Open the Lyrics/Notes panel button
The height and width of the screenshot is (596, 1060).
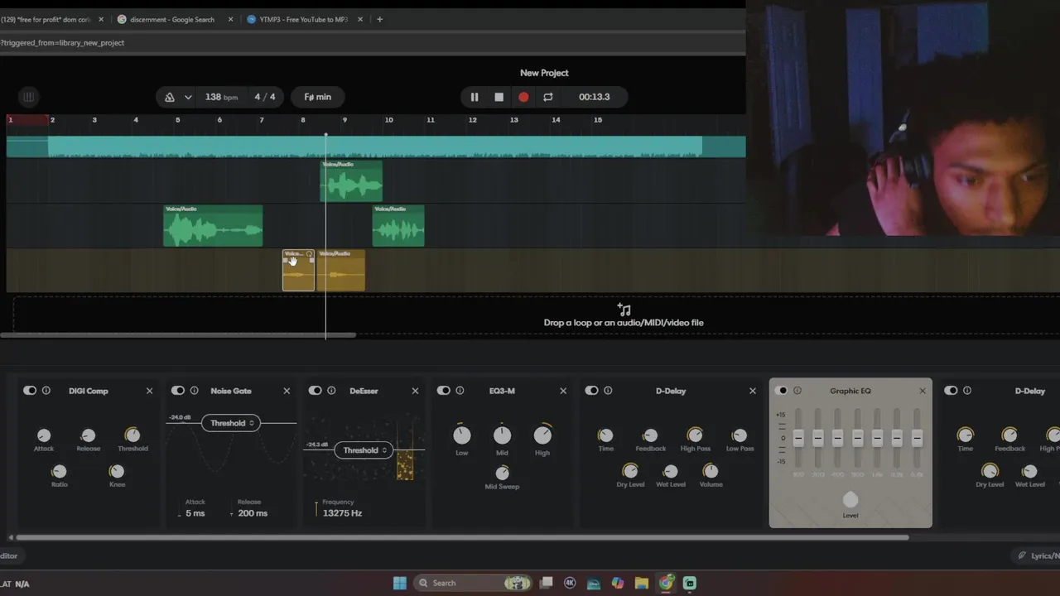point(1035,555)
